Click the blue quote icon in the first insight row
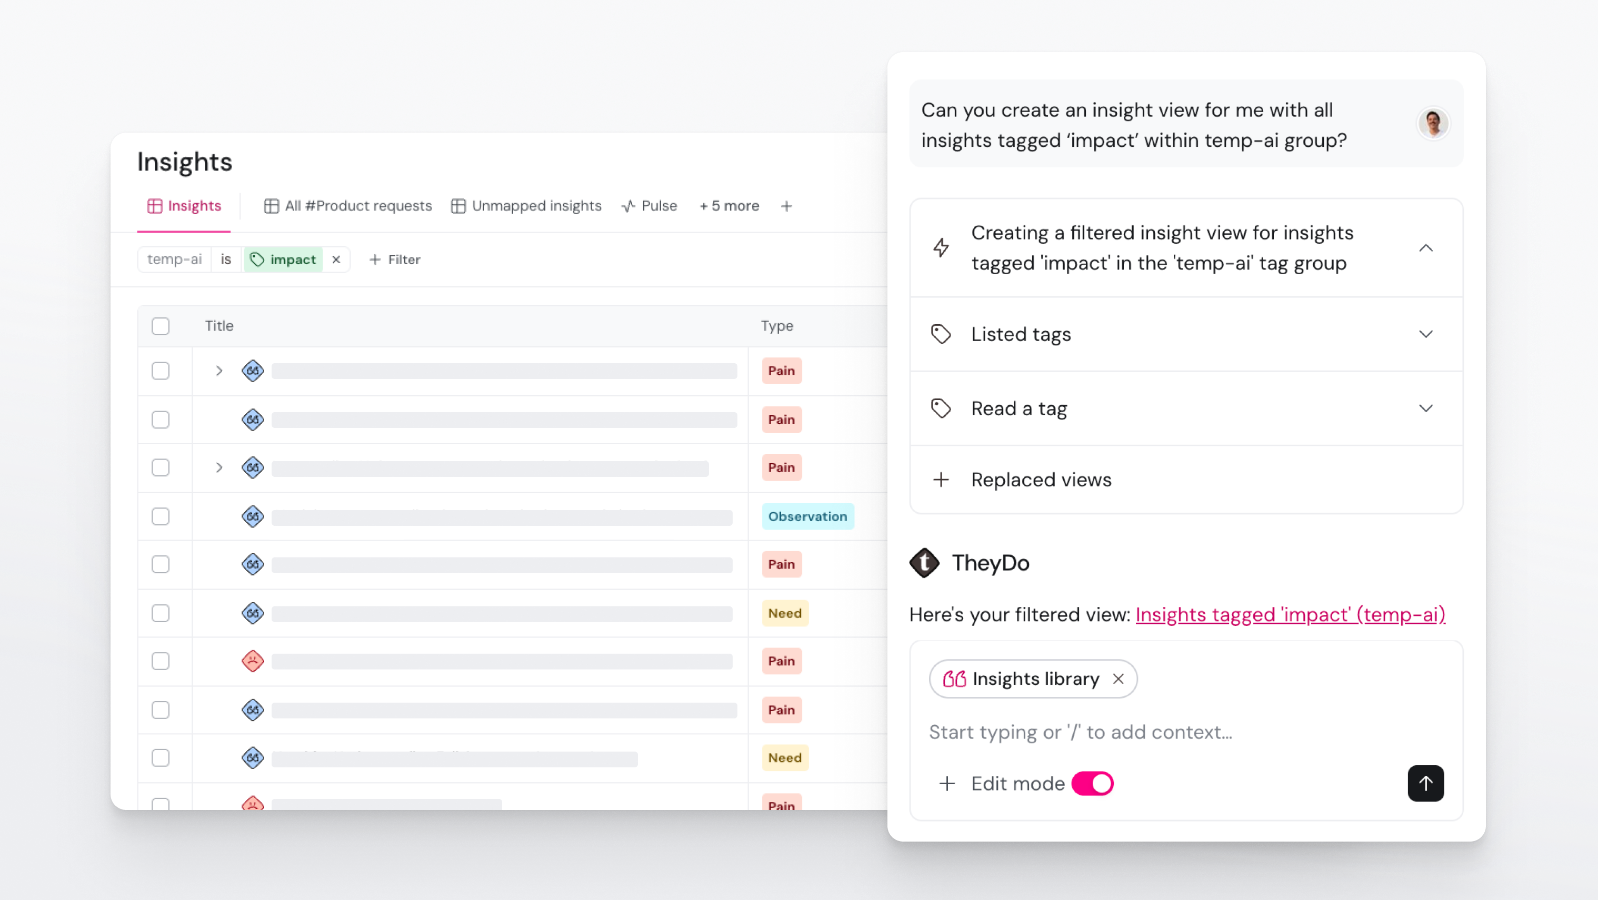The image size is (1598, 900). pos(253,371)
